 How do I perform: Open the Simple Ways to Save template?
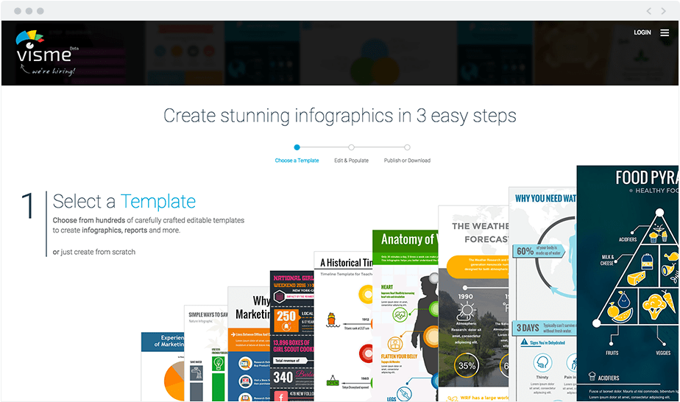(206, 353)
